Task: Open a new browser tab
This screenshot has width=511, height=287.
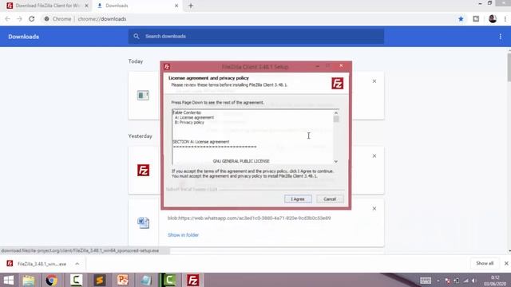Action: [x=191, y=6]
